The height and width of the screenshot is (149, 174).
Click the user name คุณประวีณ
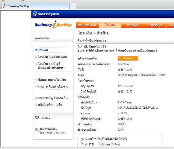point(42,38)
